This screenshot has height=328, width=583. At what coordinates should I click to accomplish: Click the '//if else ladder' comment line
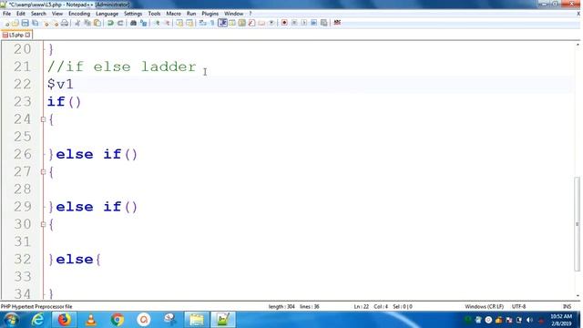(x=121, y=67)
